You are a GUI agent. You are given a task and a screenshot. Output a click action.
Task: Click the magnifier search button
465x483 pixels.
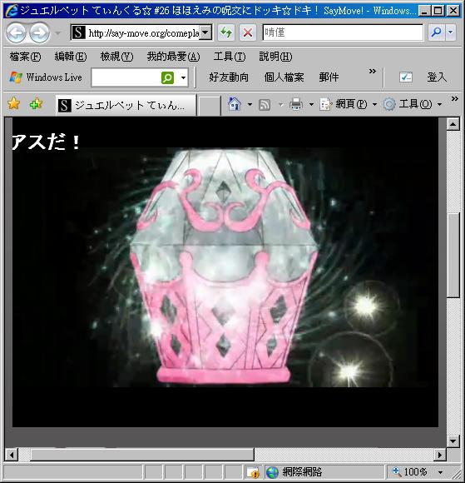coord(437,32)
